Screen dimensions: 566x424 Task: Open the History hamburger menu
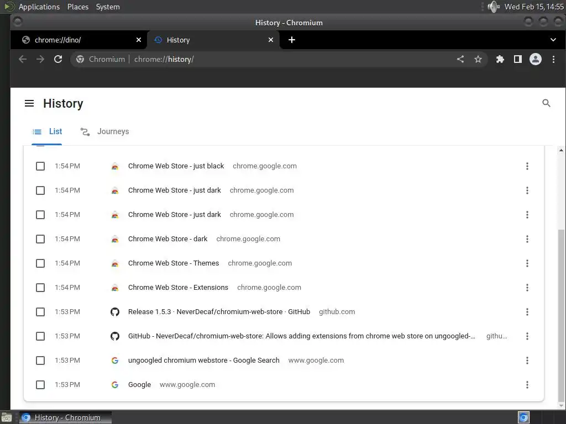point(29,103)
